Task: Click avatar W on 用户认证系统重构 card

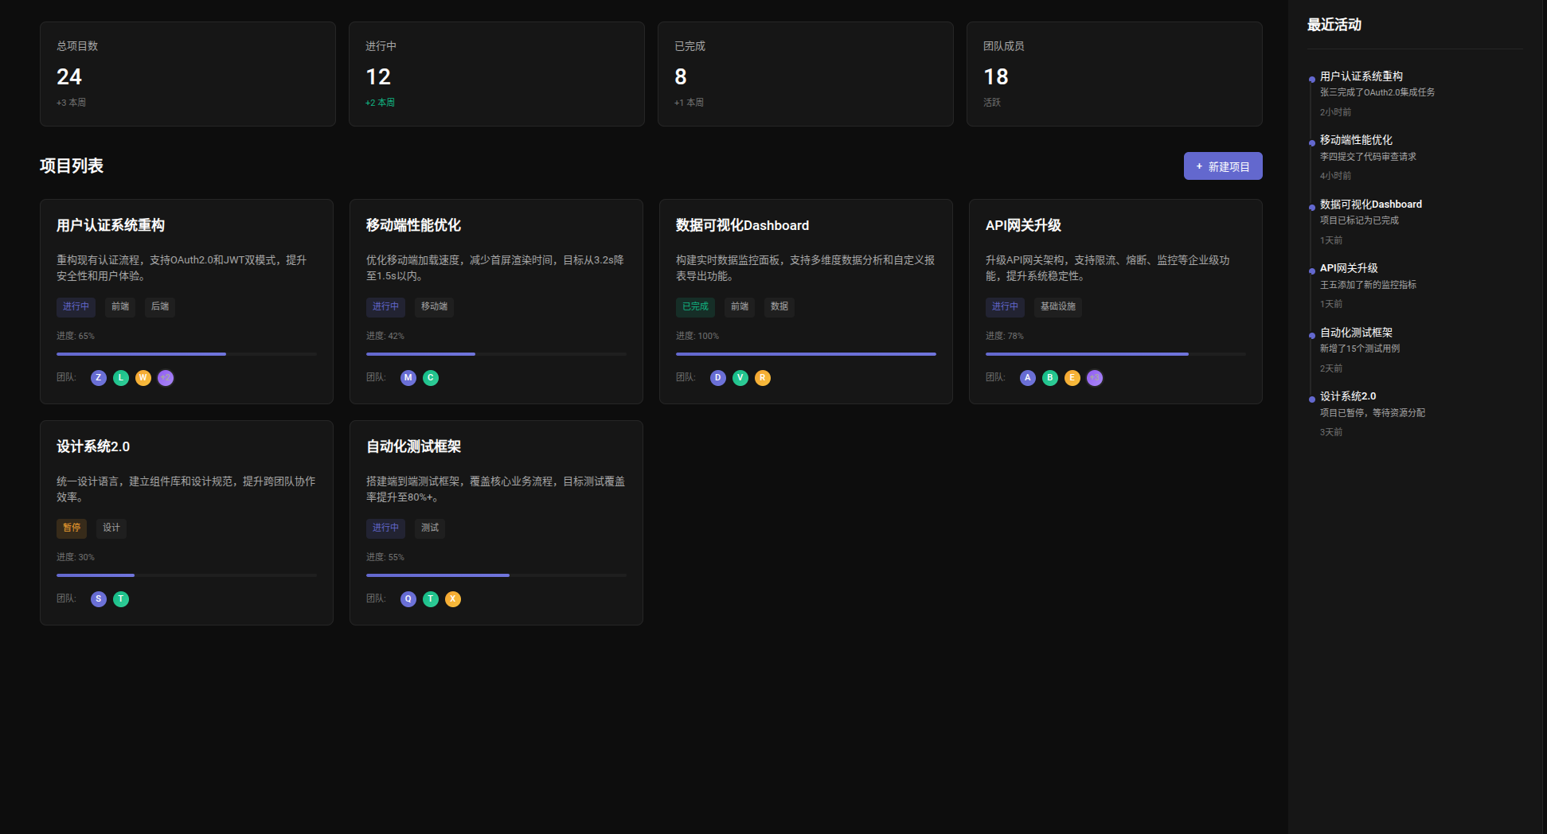Action: [143, 378]
